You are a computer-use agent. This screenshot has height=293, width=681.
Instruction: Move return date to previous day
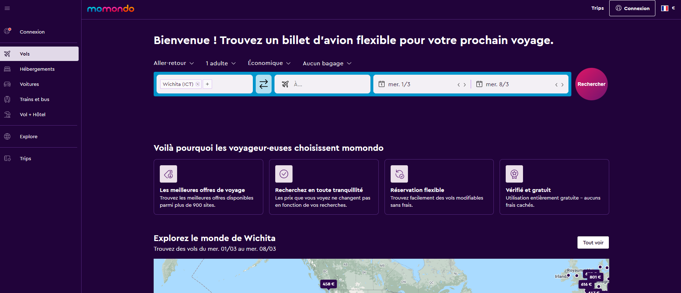[557, 85]
